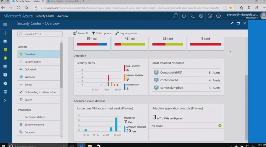
Task: Go to browser home page
Action: (26, 8)
